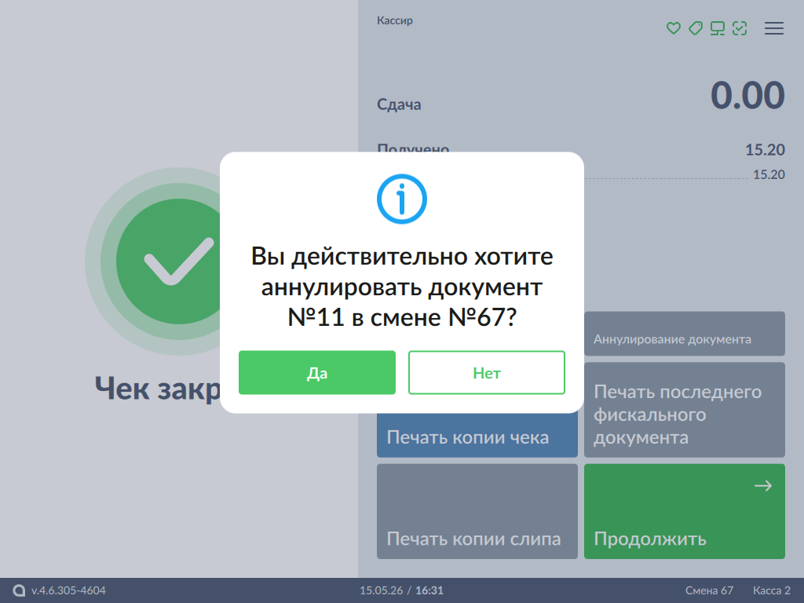Click Касса 2 in the status bar
Screen dimensions: 804x603
tap(771, 590)
